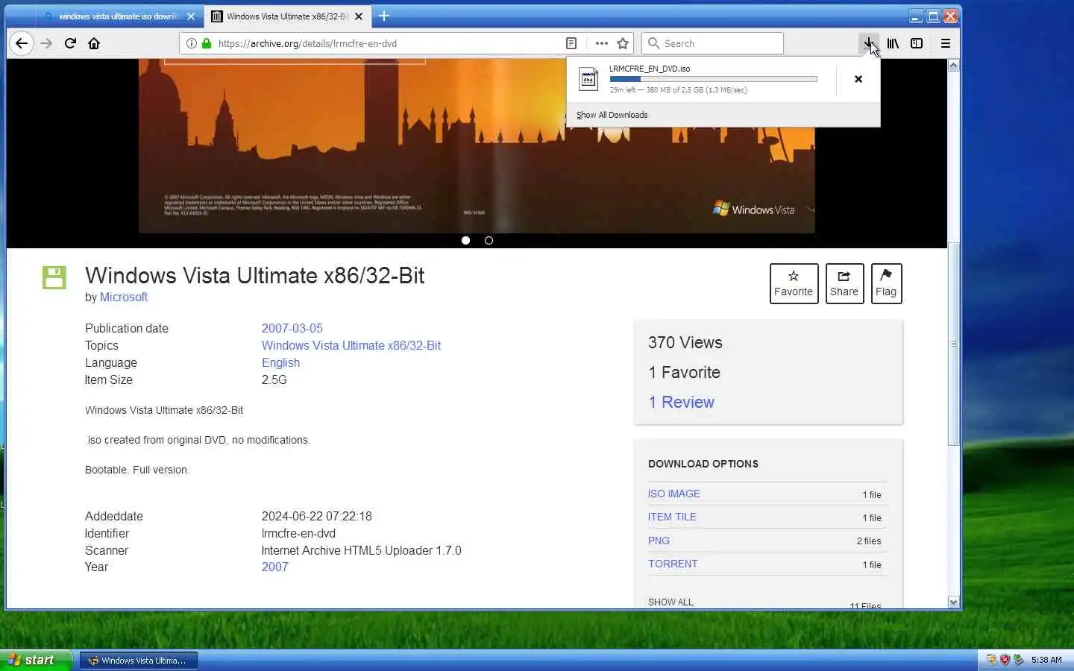Click identifier value 'lrmcfre-en-dvd'
Viewport: 1074px width, 671px height.
298,533
